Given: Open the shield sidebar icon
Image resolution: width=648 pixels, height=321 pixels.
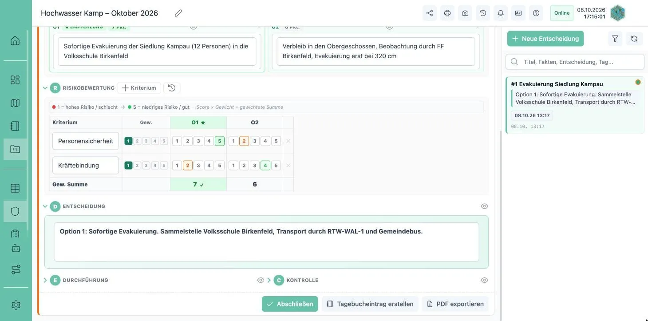Looking at the screenshot, I should 15,211.
